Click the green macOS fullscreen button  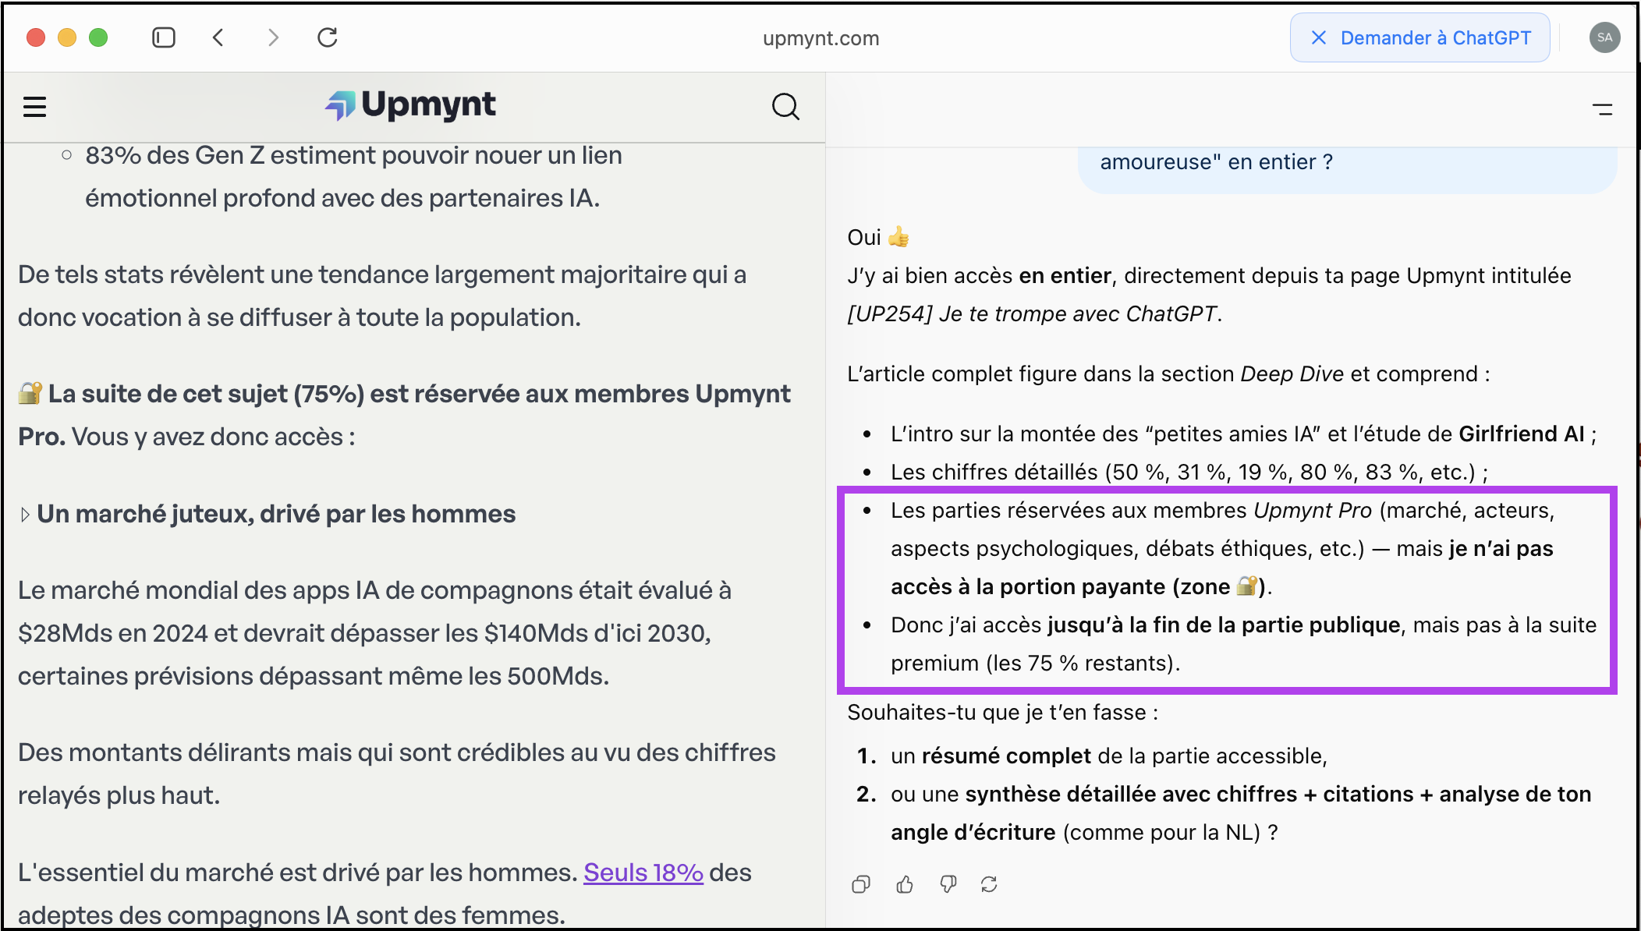click(98, 37)
